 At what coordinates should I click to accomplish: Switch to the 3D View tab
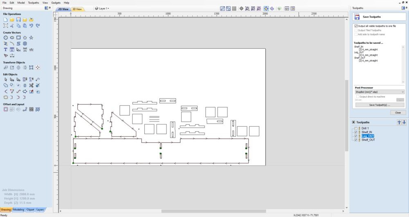point(77,9)
